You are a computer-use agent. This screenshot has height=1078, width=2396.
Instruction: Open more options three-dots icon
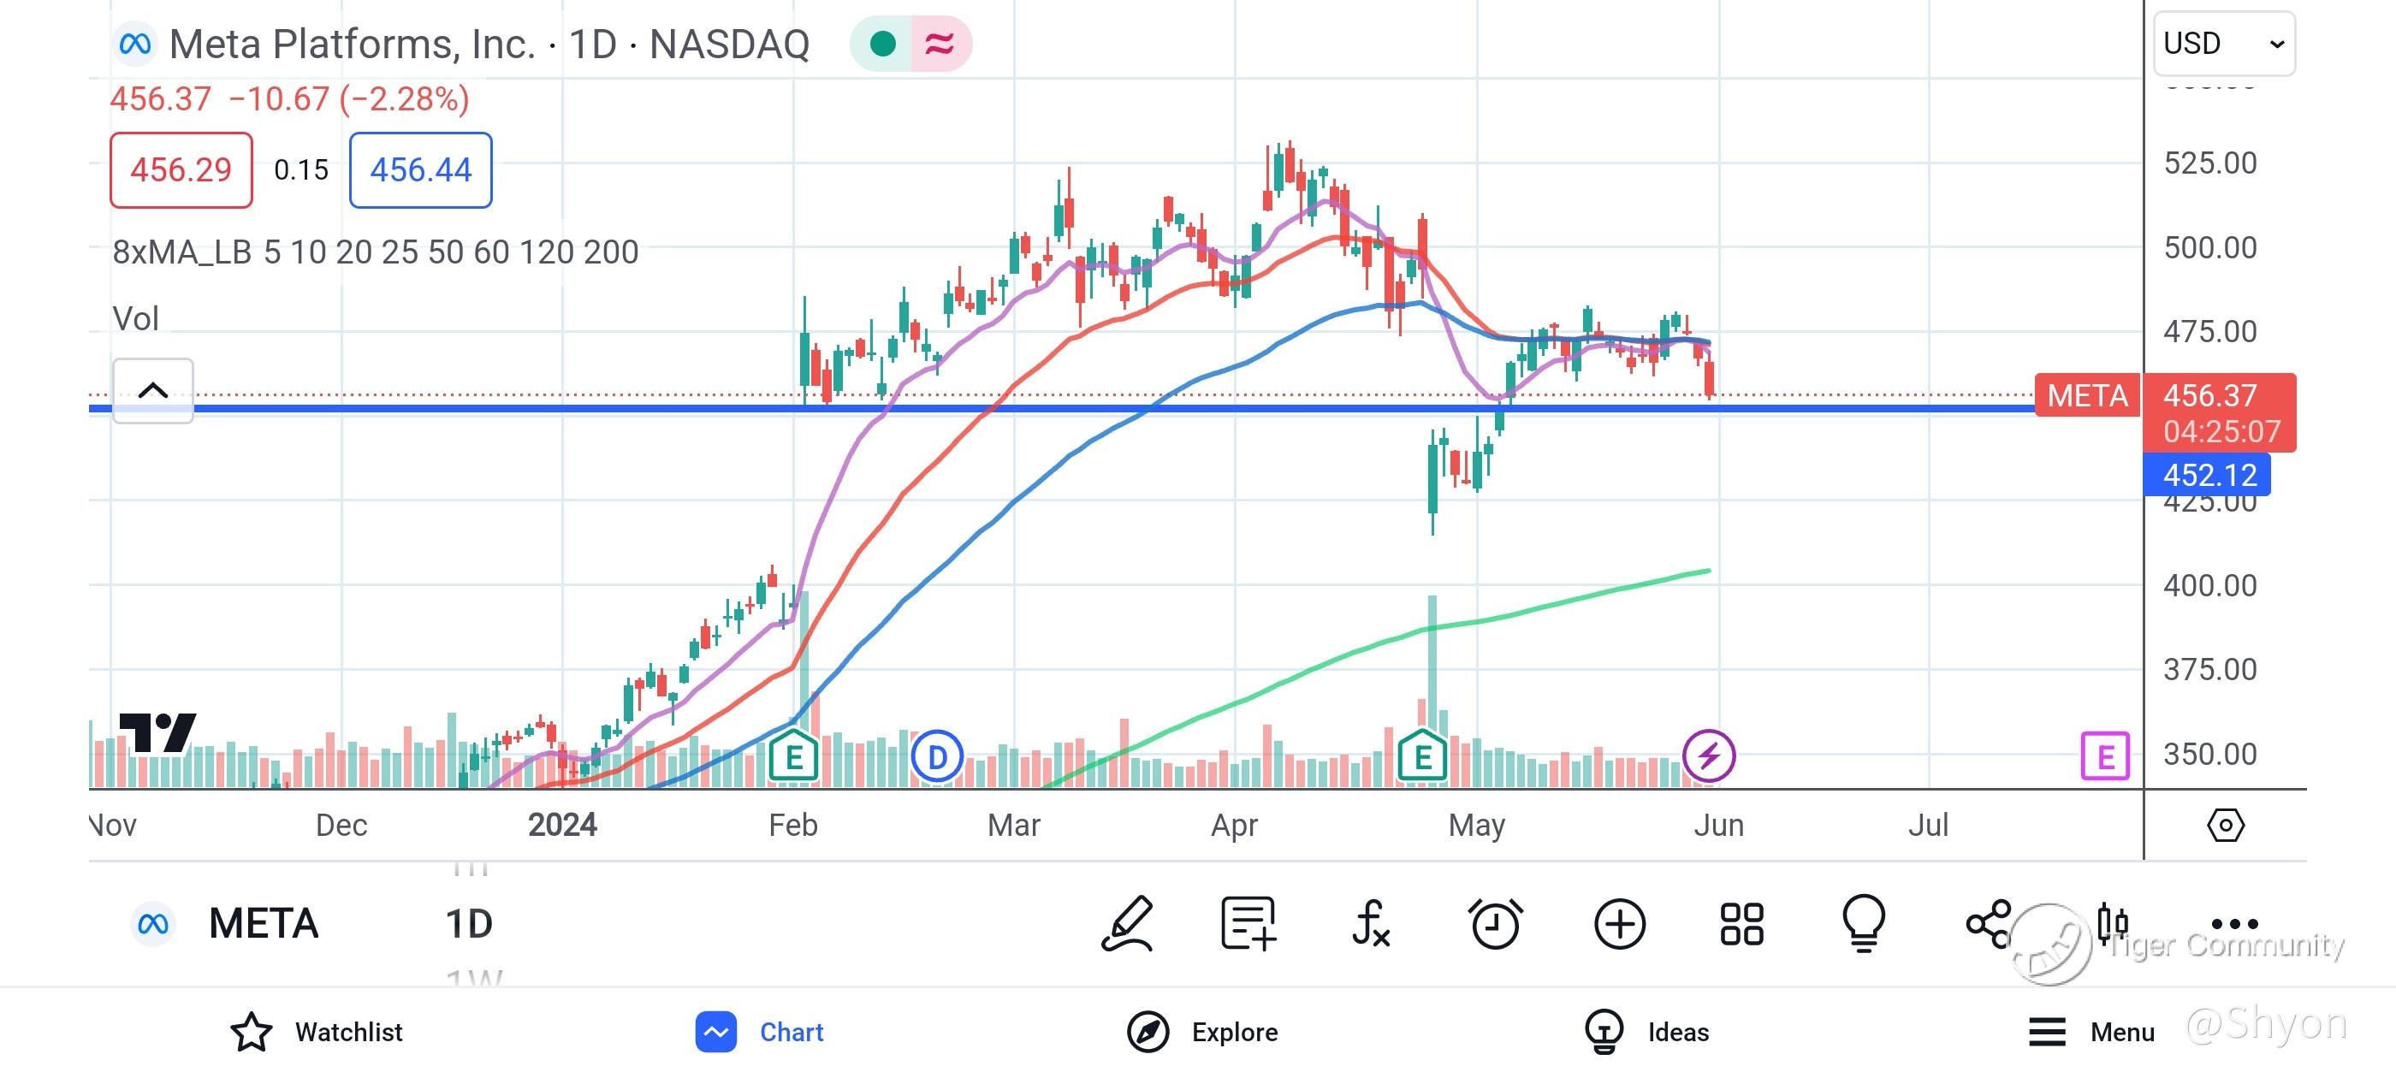[x=2234, y=924]
